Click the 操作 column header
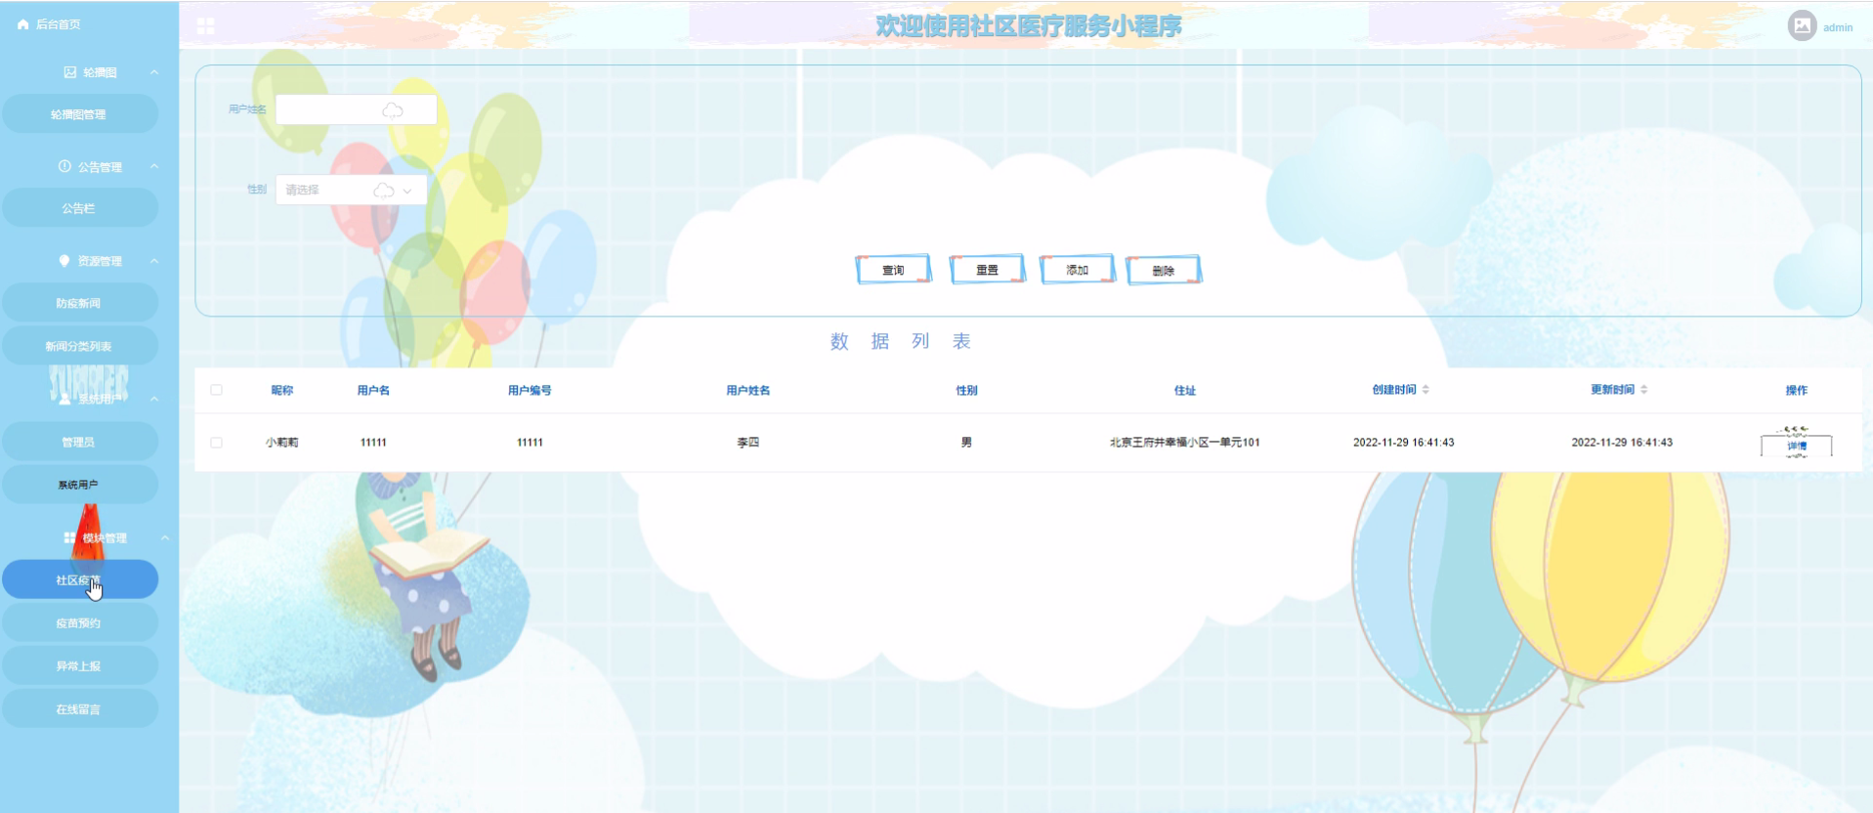Image resolution: width=1873 pixels, height=813 pixels. pos(1797,390)
